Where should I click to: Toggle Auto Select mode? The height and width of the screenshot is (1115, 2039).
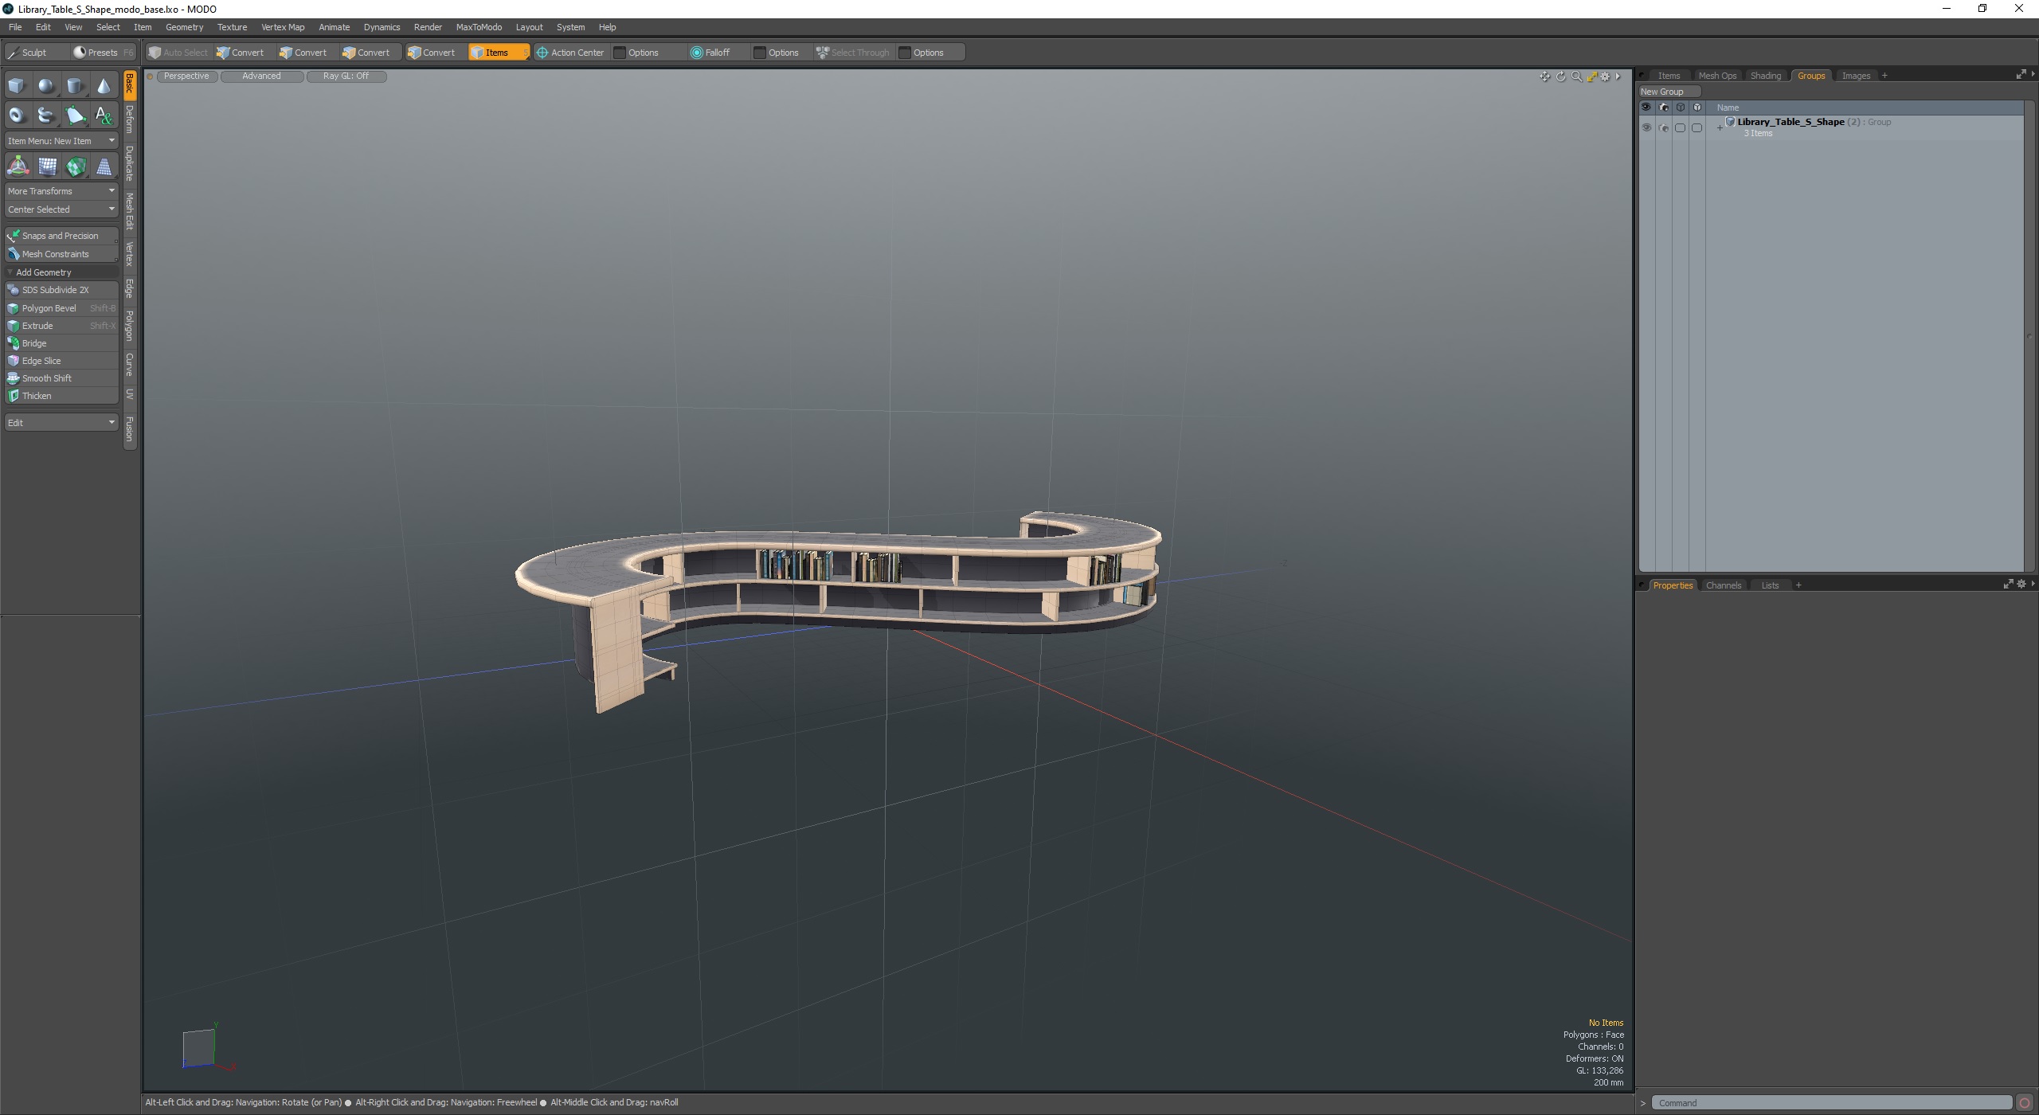178,53
